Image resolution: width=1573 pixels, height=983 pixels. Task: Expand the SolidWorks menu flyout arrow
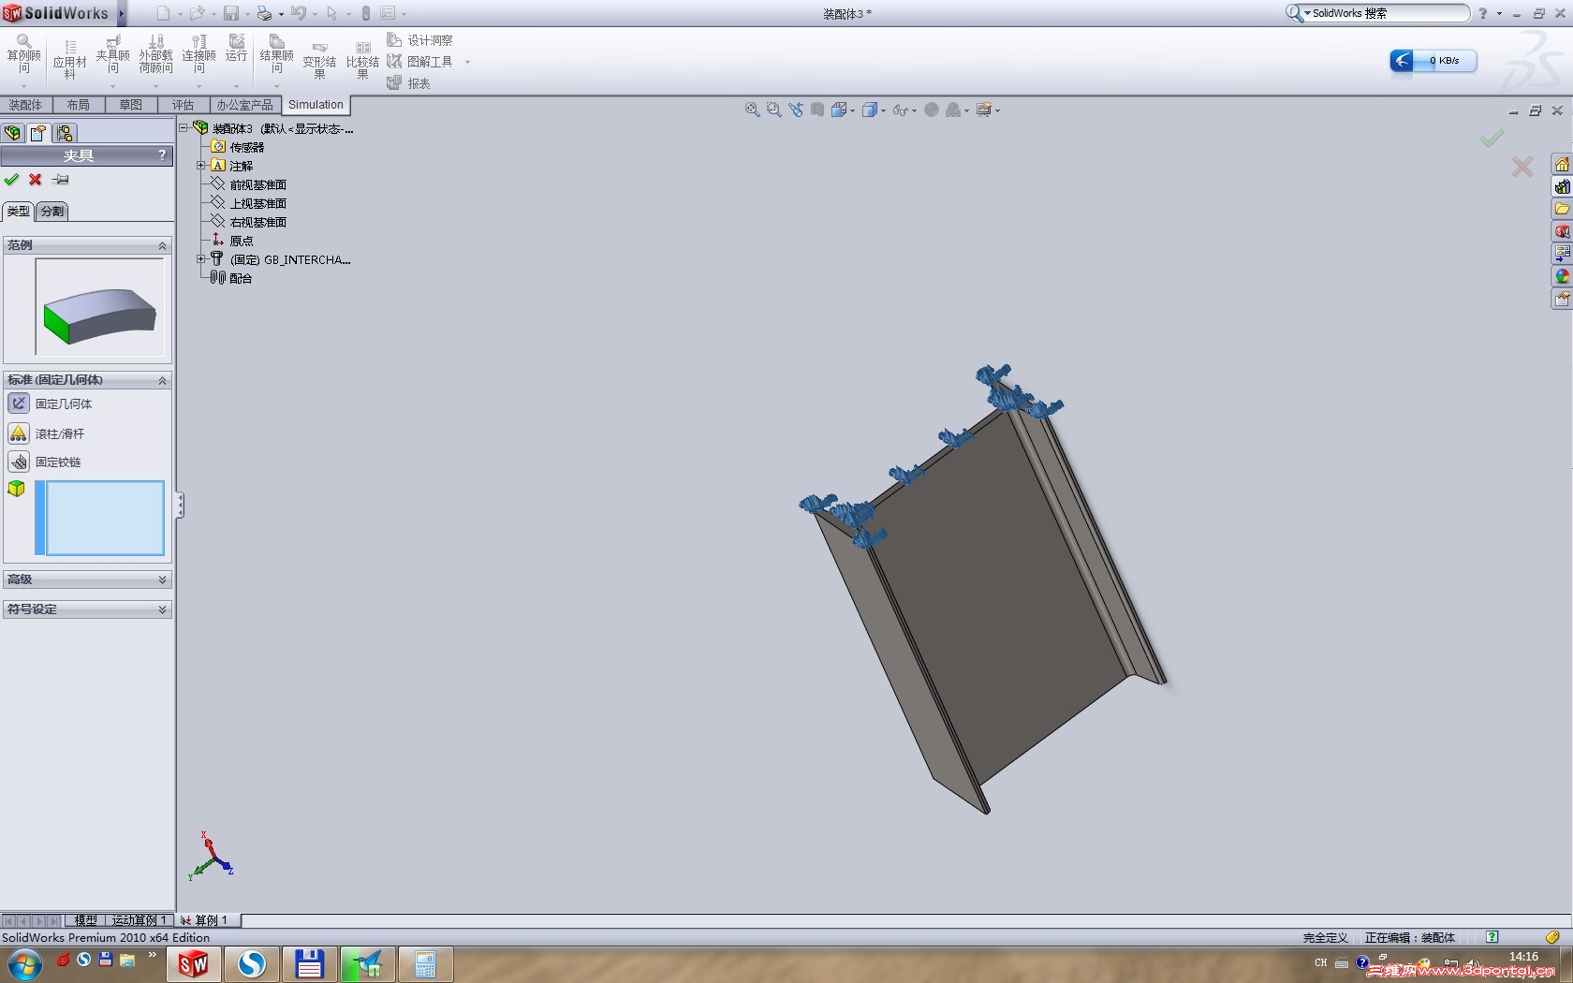point(121,13)
